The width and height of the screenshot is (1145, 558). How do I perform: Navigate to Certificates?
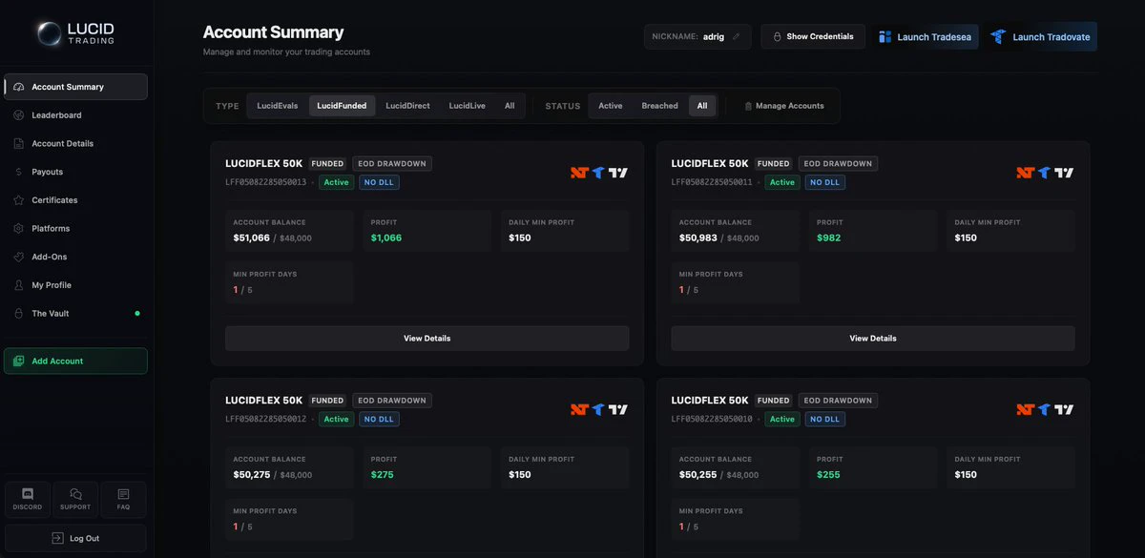point(75,200)
